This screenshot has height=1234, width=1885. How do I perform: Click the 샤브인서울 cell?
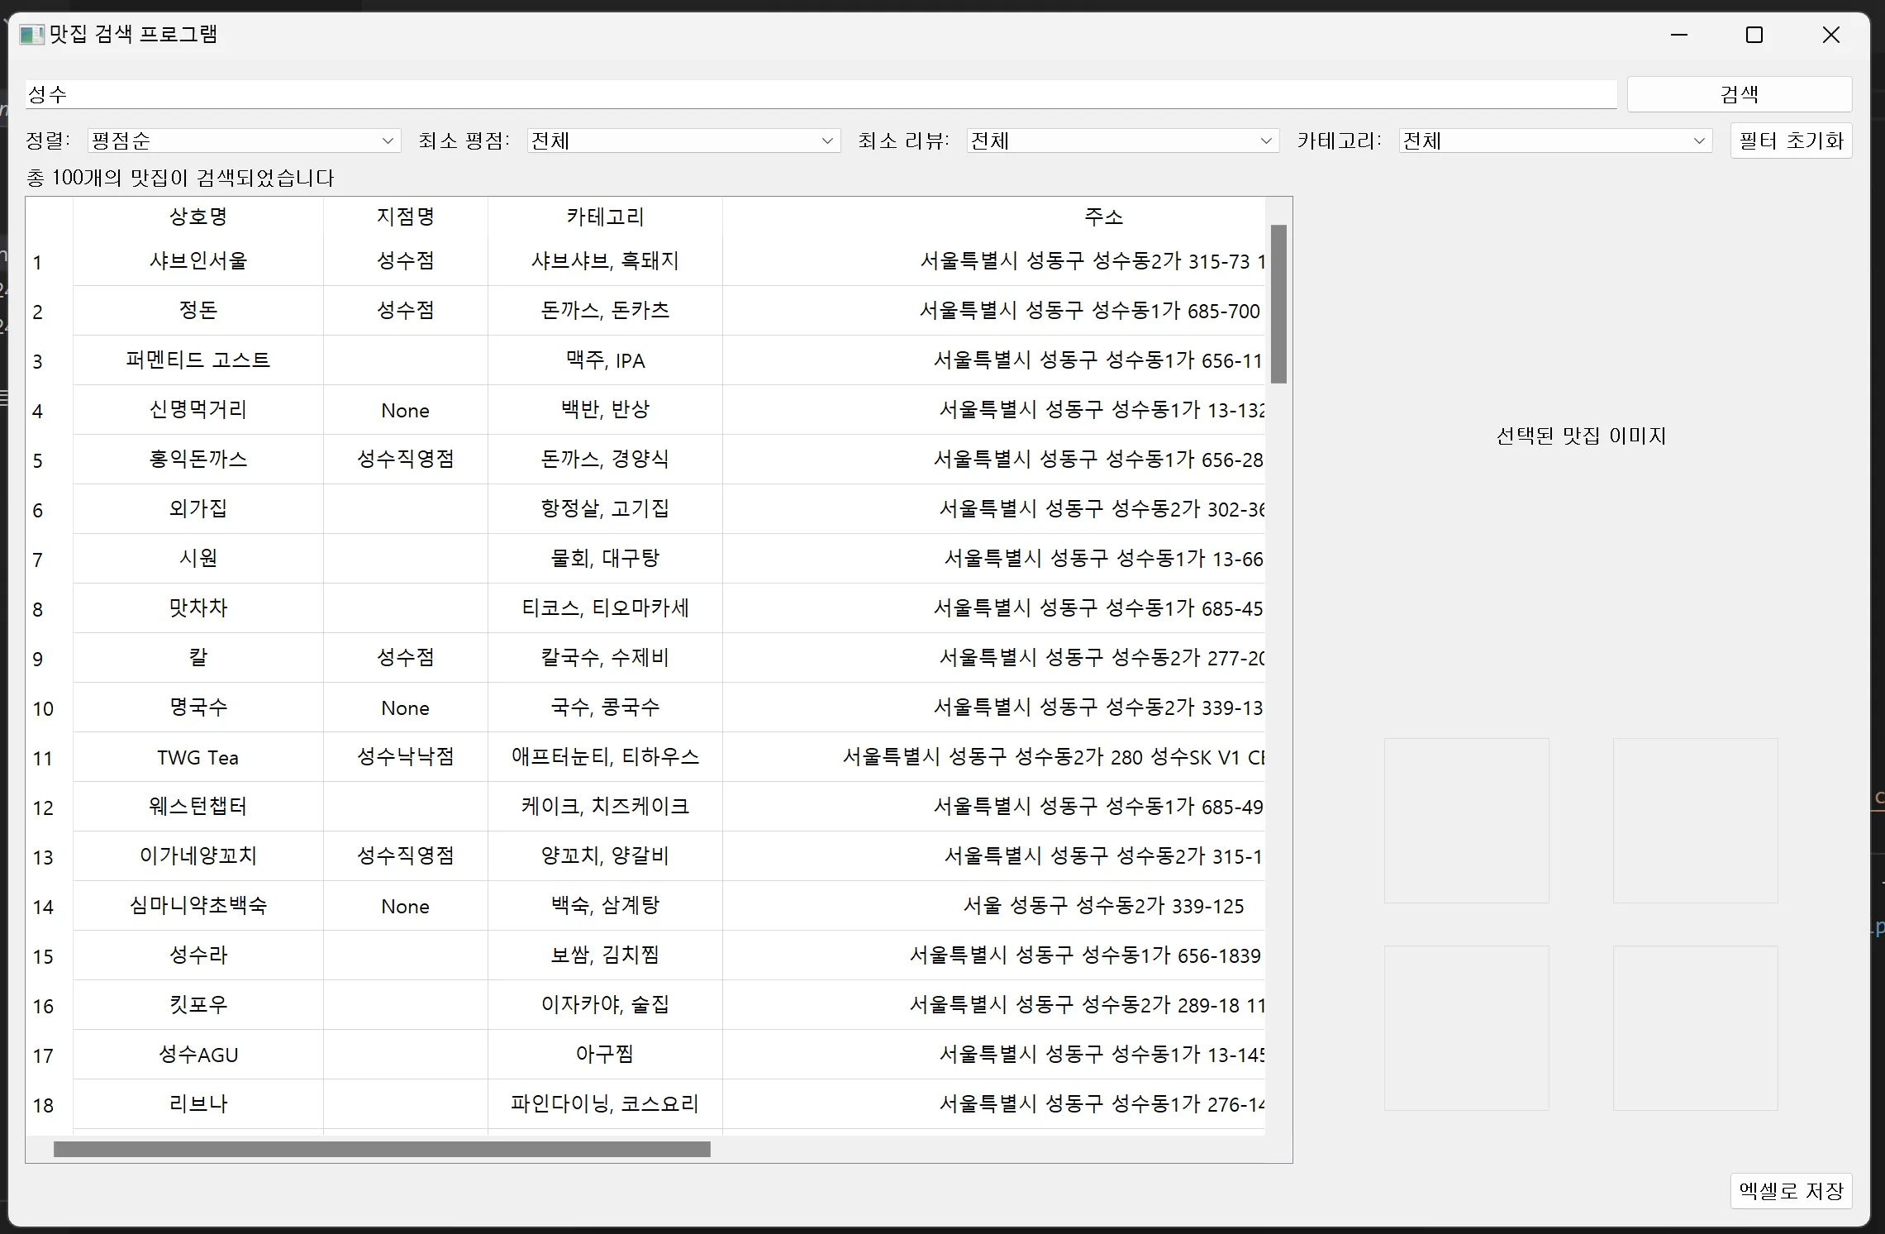point(198,261)
